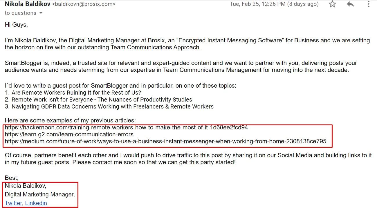The width and height of the screenshot is (377, 208).
Task: Open the Twitter link in the signature
Action: coord(13,203)
